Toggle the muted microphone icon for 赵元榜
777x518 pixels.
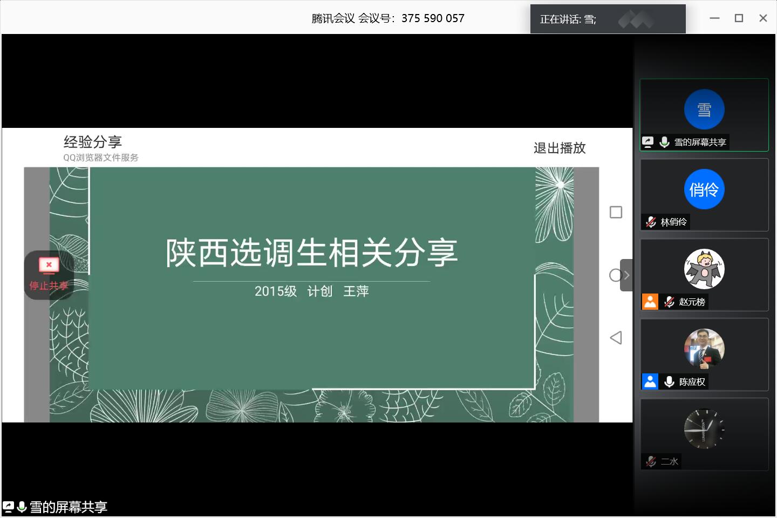click(669, 302)
